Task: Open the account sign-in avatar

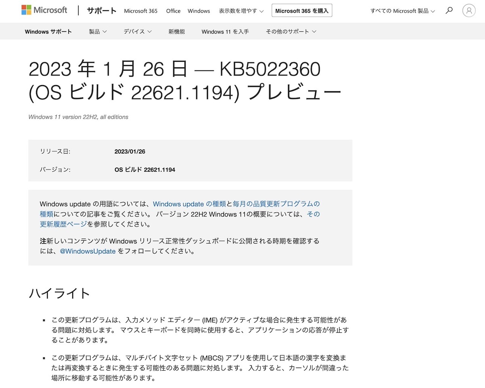Action: 469,11
